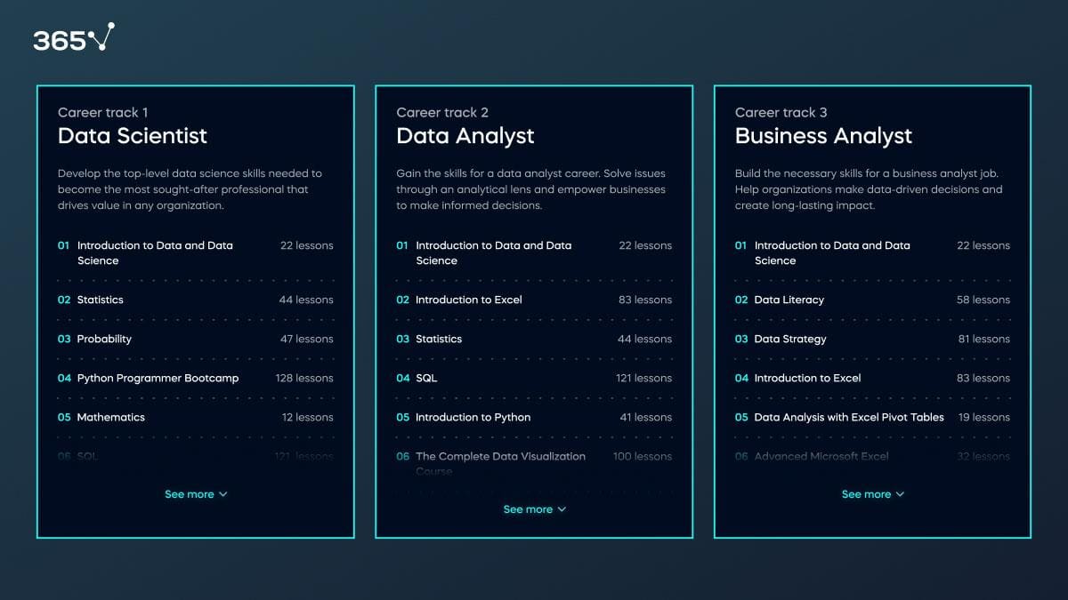Open Introduction to Data course in Business Analyst track
Screen dimensions: 1068x600
(x=832, y=252)
